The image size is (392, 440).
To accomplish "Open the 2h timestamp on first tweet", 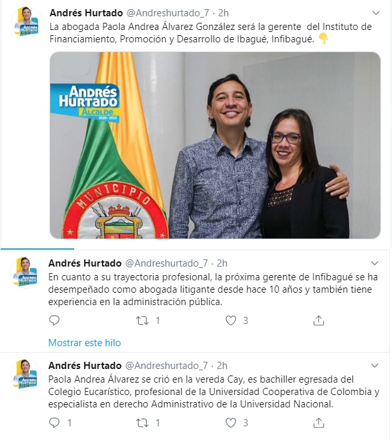I will (223, 13).
